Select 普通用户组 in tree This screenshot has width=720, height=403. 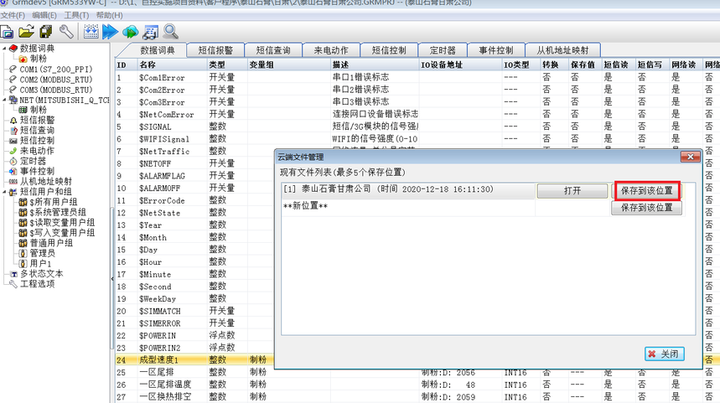pyautogui.click(x=51, y=243)
